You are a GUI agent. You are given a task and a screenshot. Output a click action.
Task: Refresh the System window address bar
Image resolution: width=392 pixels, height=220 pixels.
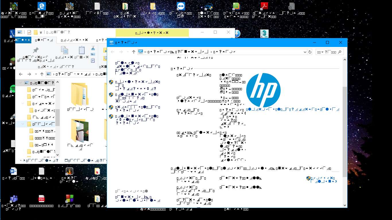tap(310, 52)
